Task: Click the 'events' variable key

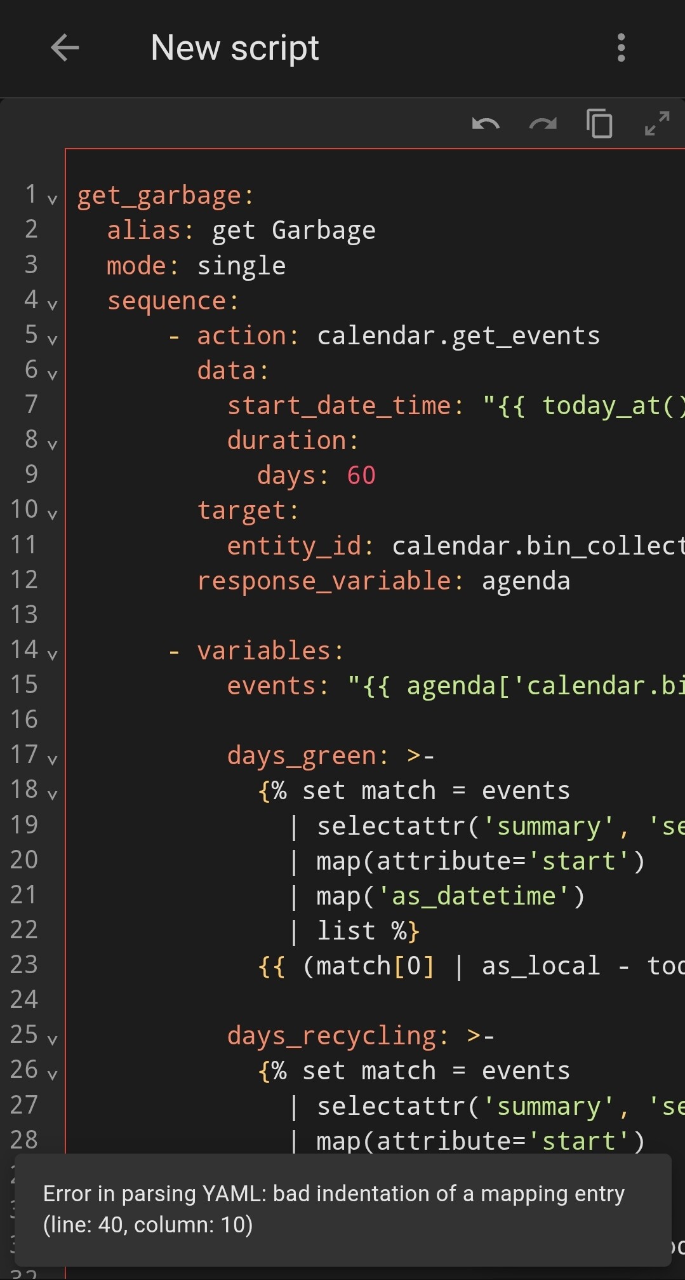Action: (x=272, y=686)
